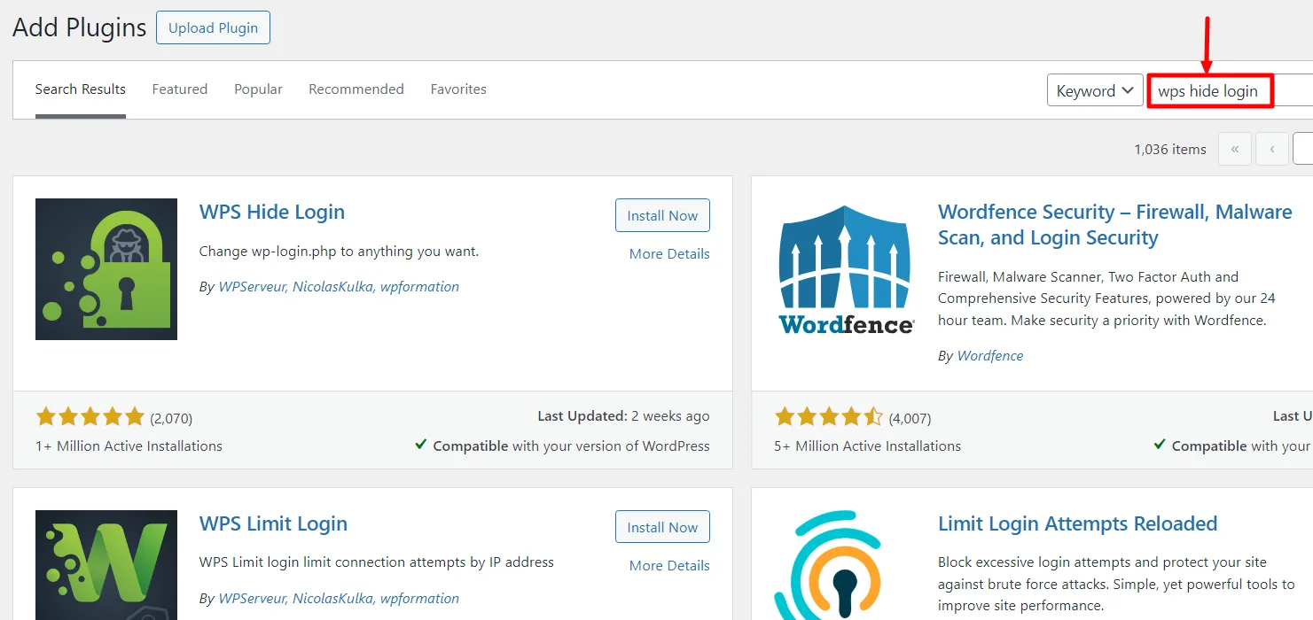Go to previous page of results
Viewport: 1313px width, 620px height.
point(1272,149)
